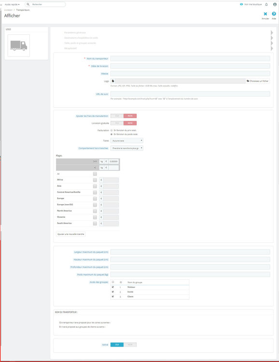Set Livraison gratuite to NON
The image size is (279, 362).
tap(130, 123)
